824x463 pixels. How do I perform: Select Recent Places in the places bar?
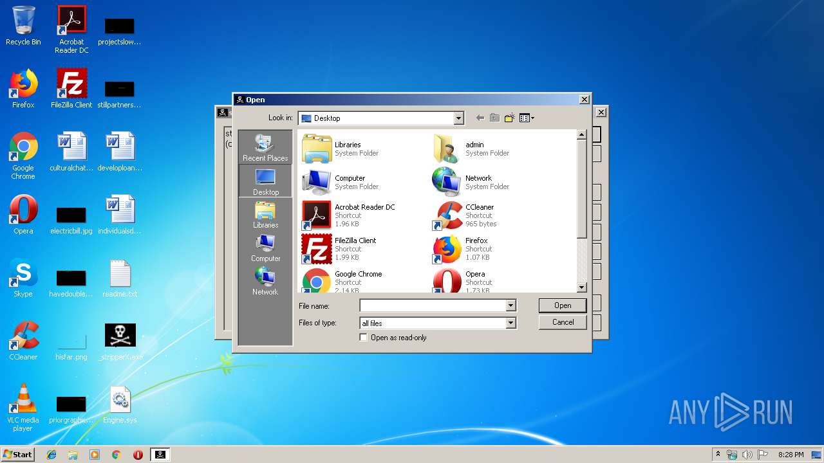coord(265,148)
